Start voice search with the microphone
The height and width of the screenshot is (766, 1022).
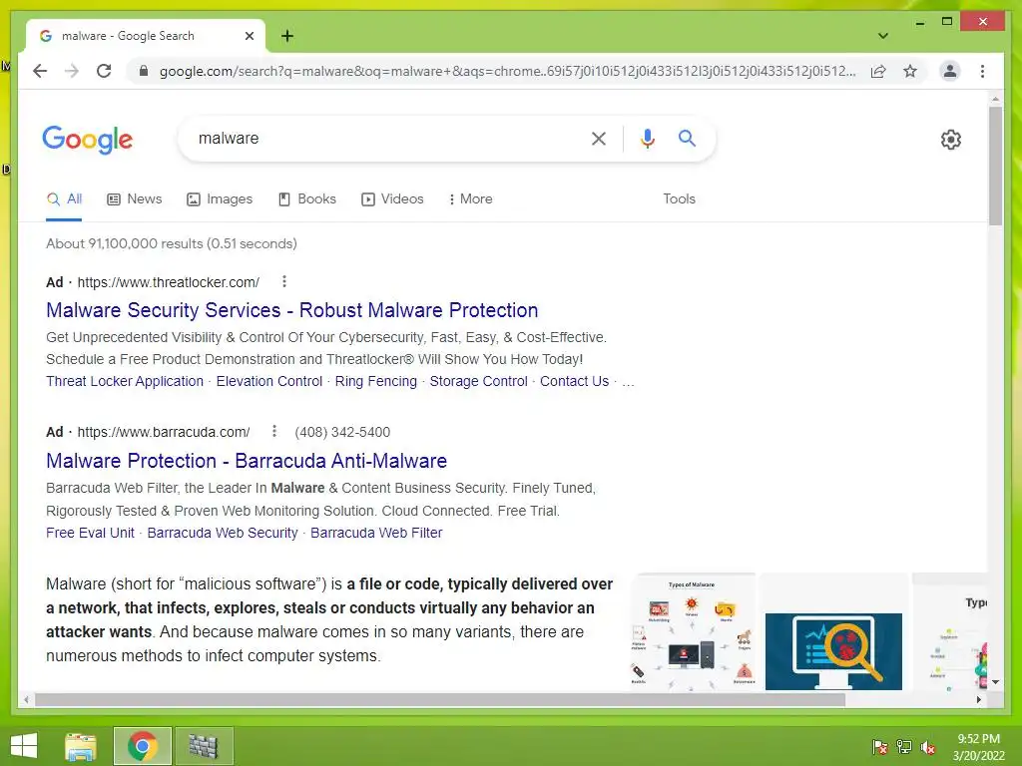point(647,138)
